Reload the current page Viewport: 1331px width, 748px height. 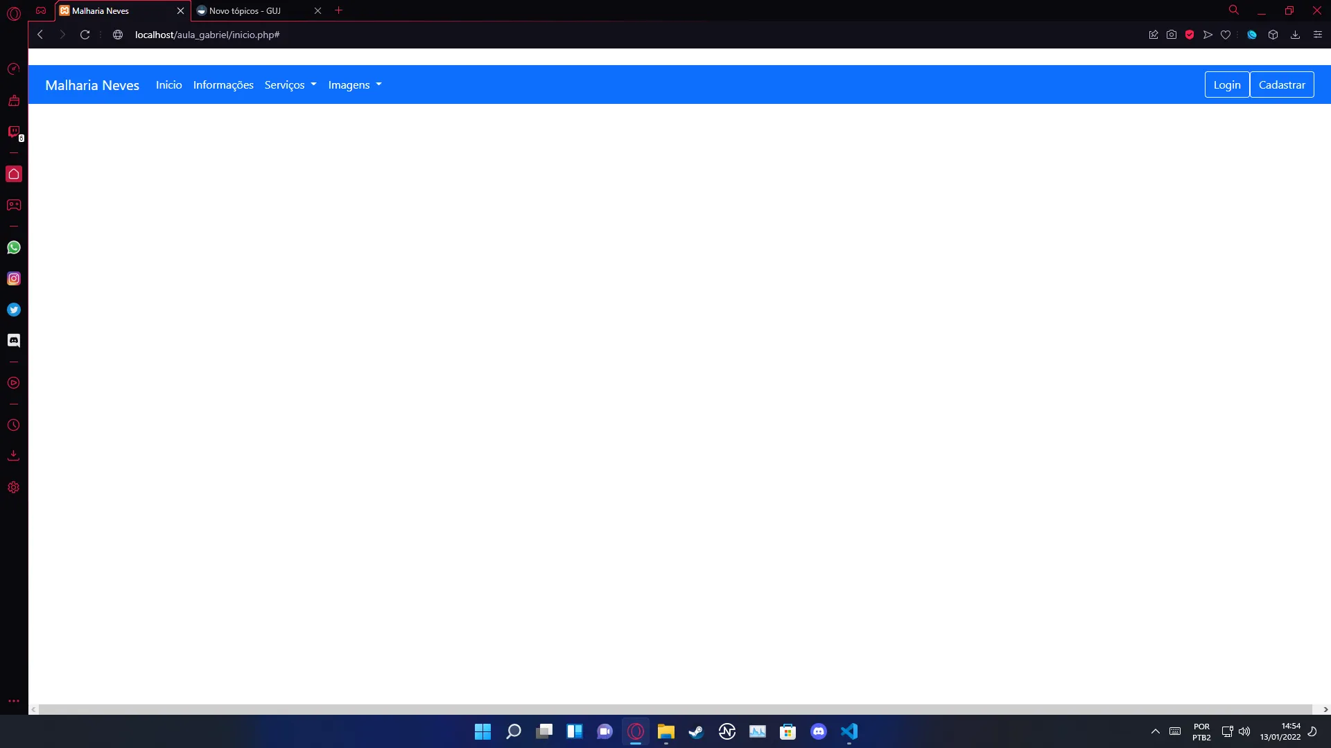[85, 35]
